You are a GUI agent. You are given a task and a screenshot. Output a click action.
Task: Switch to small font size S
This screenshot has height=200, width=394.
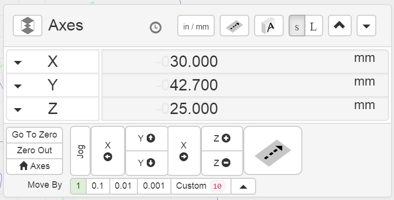pos(296,26)
